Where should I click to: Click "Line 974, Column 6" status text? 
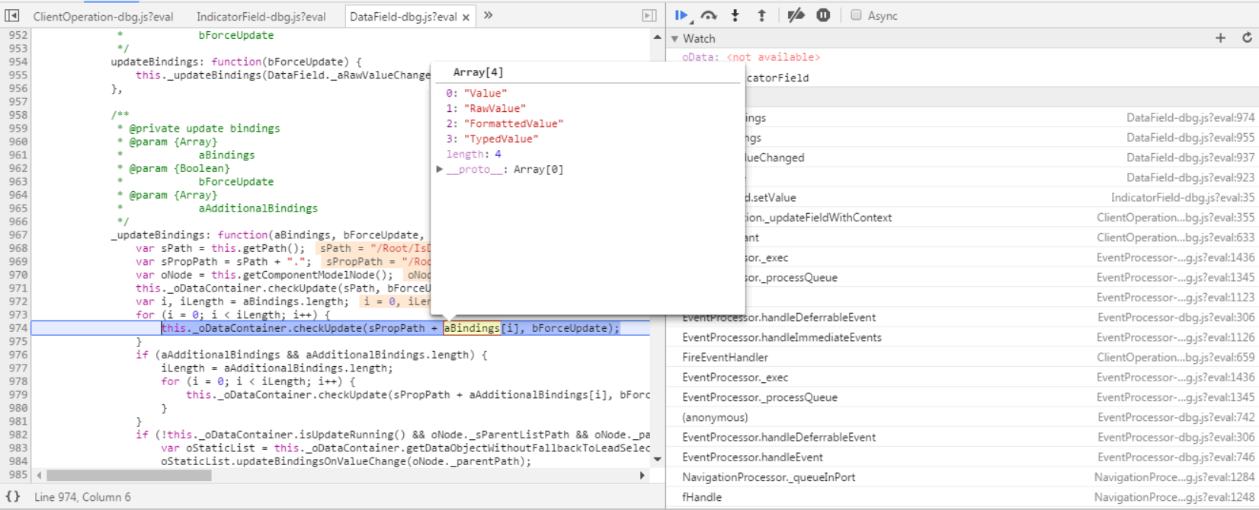coord(82,497)
